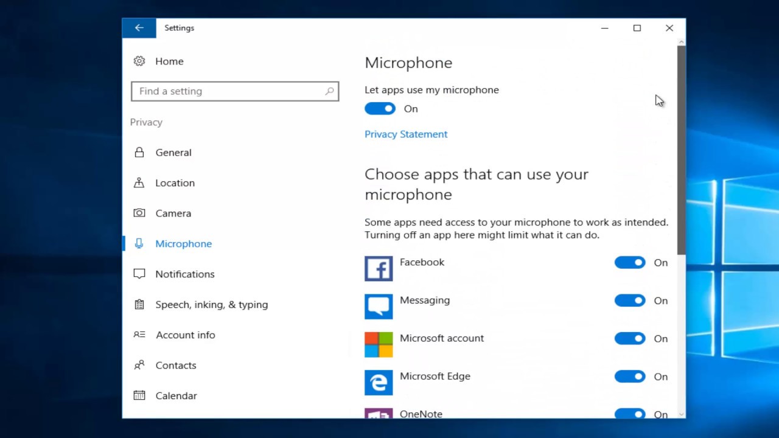779x438 pixels.
Task: Maximize the Settings window
Action: (x=637, y=28)
